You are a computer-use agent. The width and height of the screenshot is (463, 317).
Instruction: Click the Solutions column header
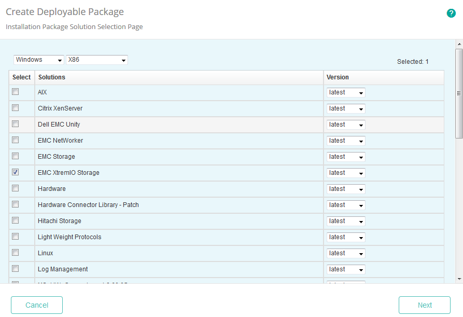tap(52, 77)
